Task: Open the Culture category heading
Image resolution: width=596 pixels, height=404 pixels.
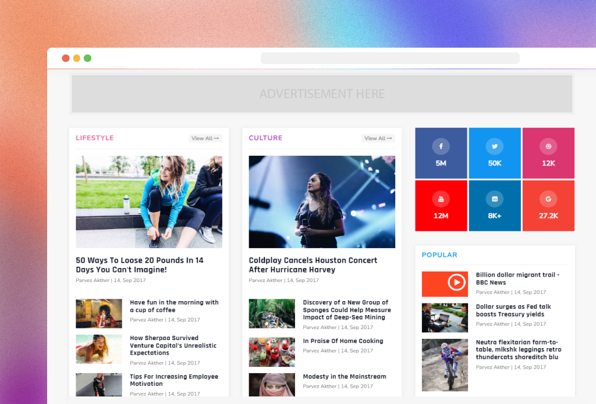Action: click(265, 138)
